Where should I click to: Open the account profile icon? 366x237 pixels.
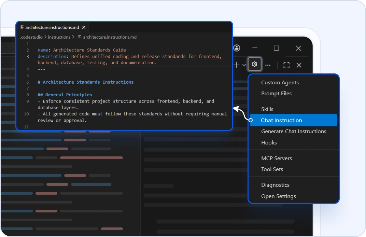[x=237, y=48]
